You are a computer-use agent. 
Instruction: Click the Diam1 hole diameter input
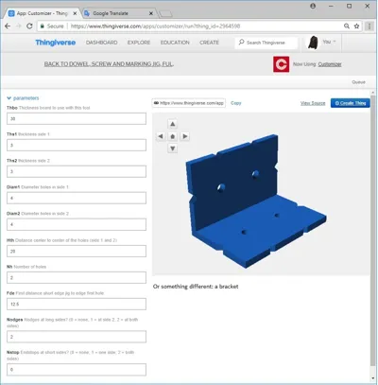click(77, 198)
